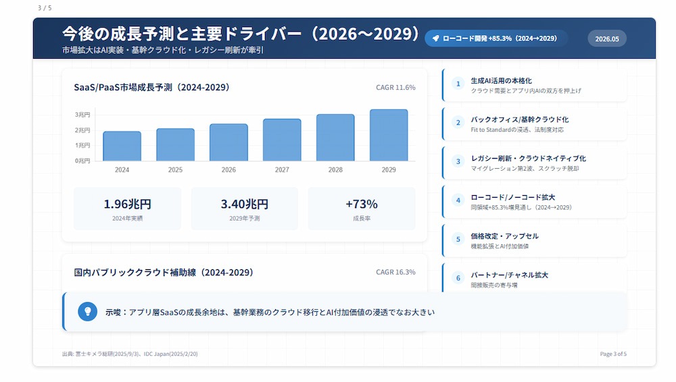
Task: Click the 出典 source citation in footer
Action: tap(130, 354)
